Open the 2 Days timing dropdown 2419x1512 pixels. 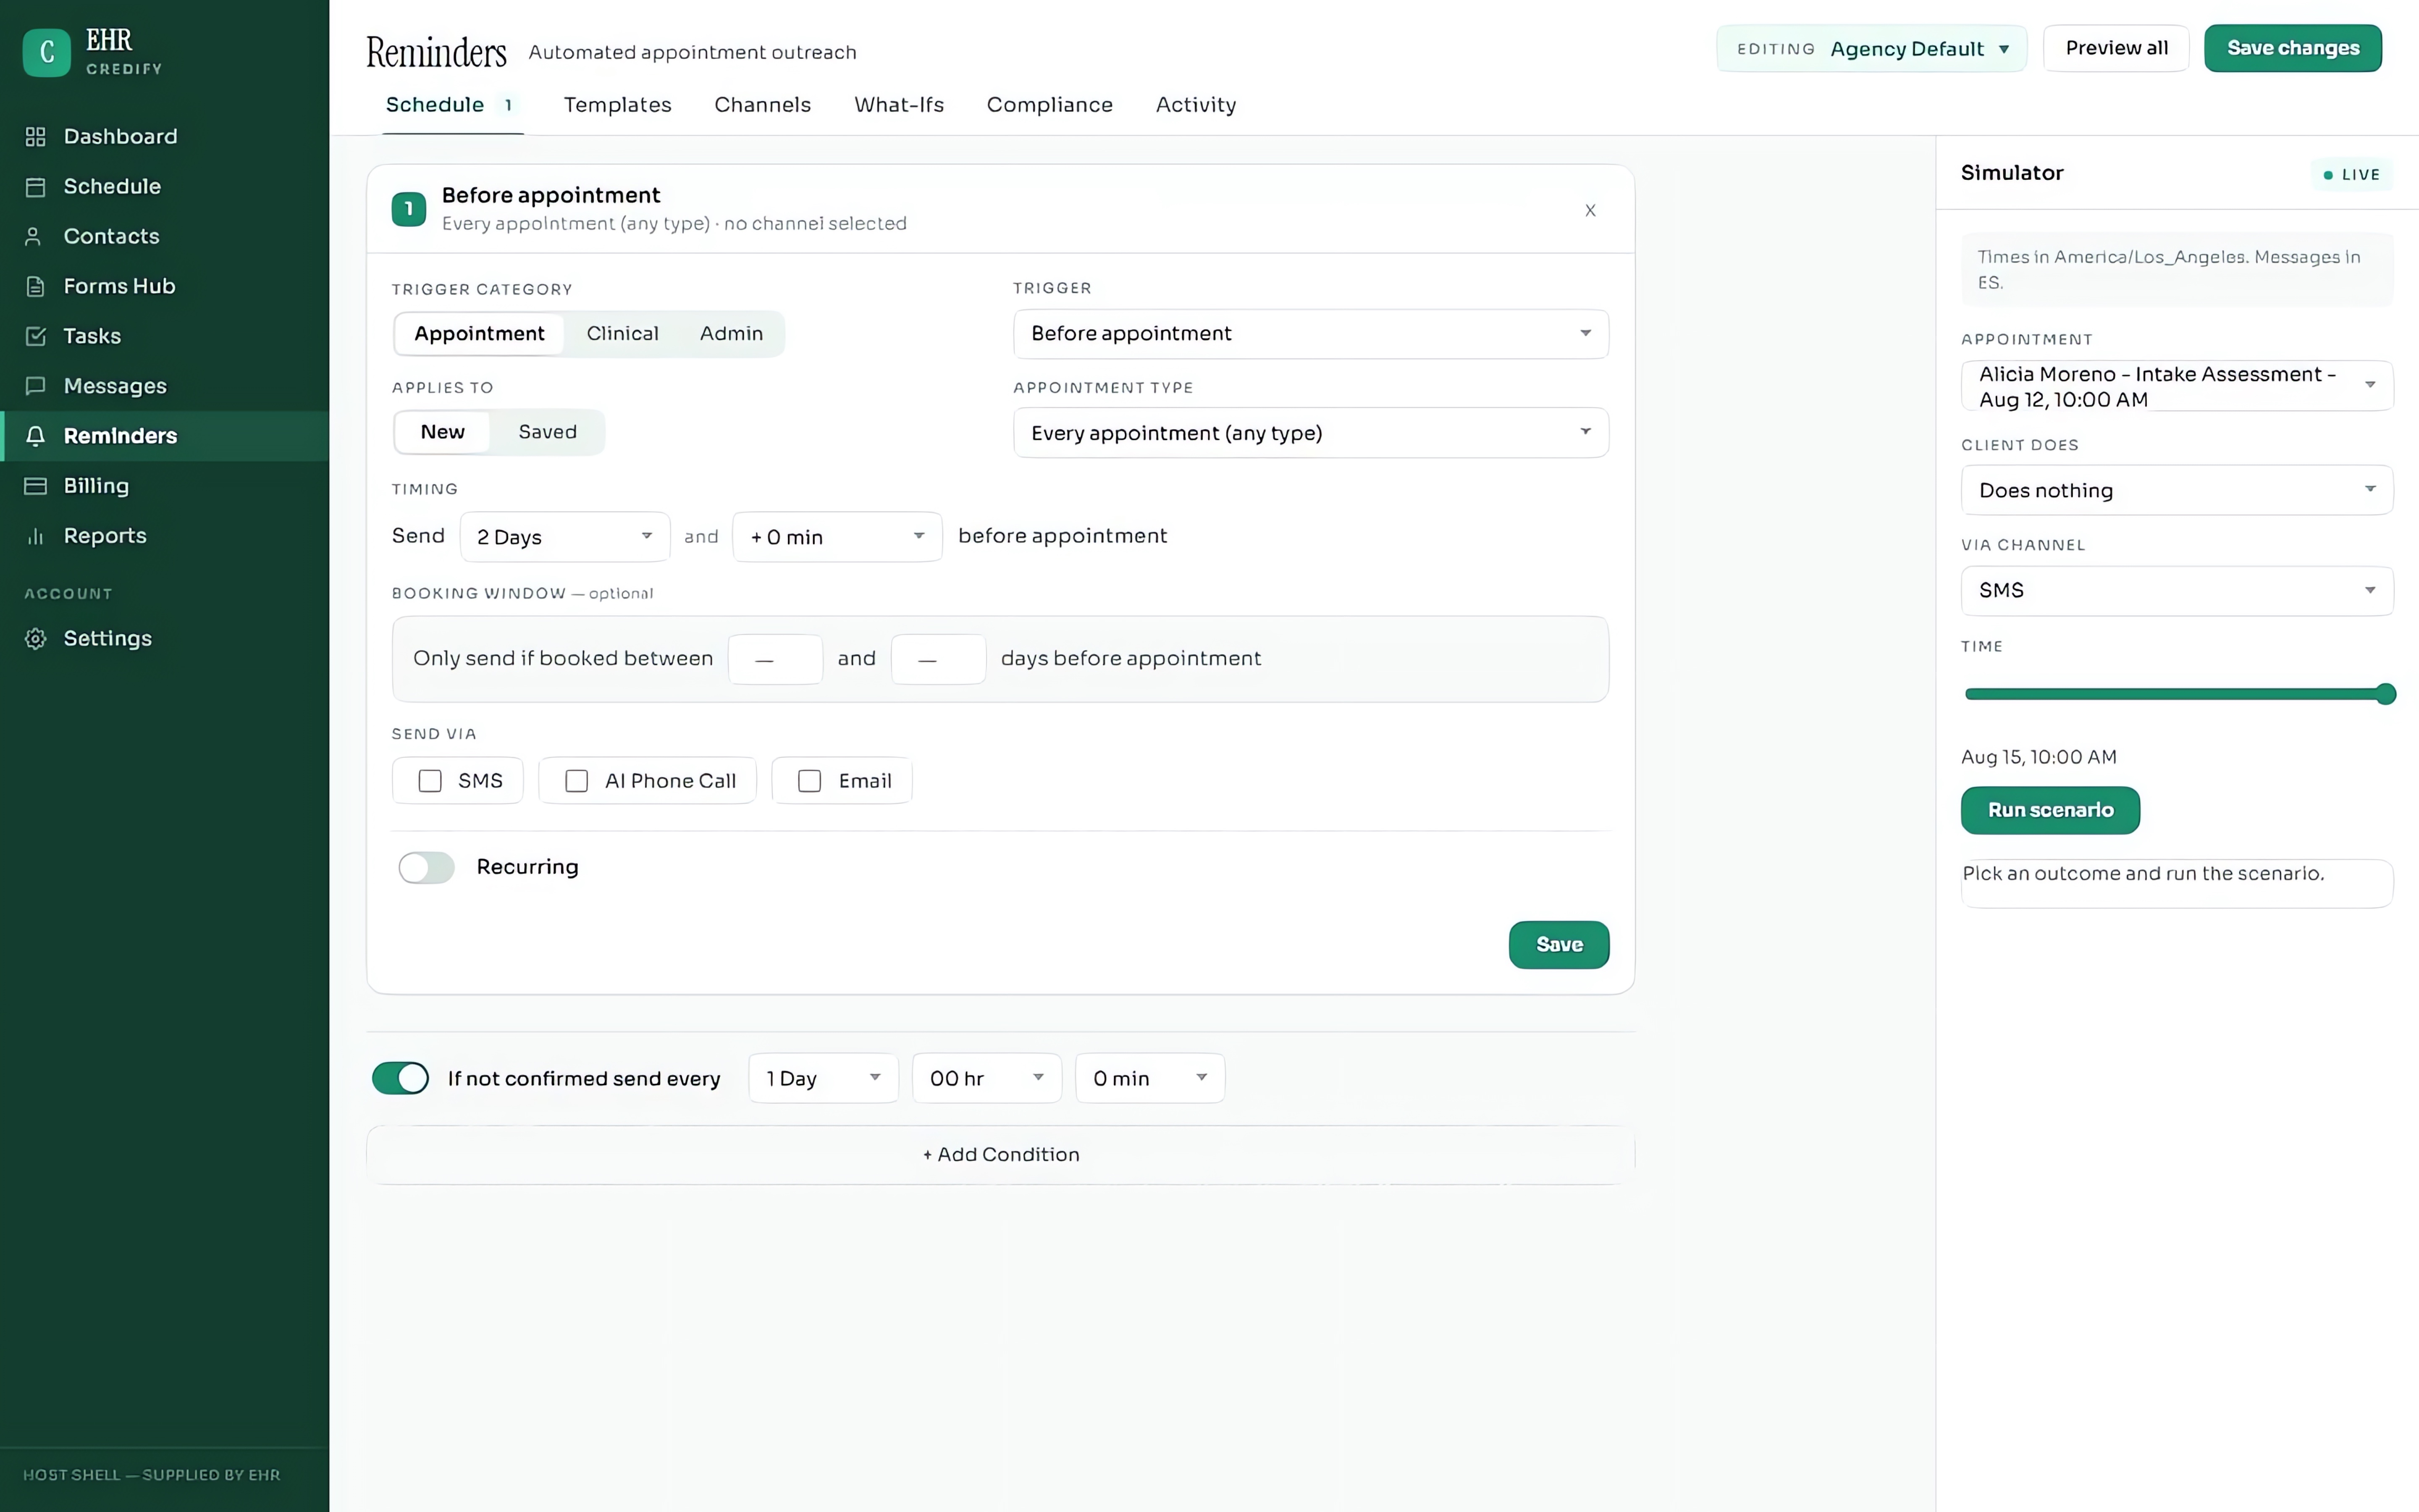[565, 537]
